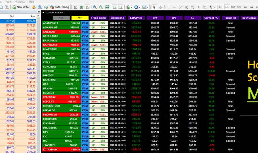Close the Market Watch panel
The height and width of the screenshot is (153, 258).
click(39, 12)
